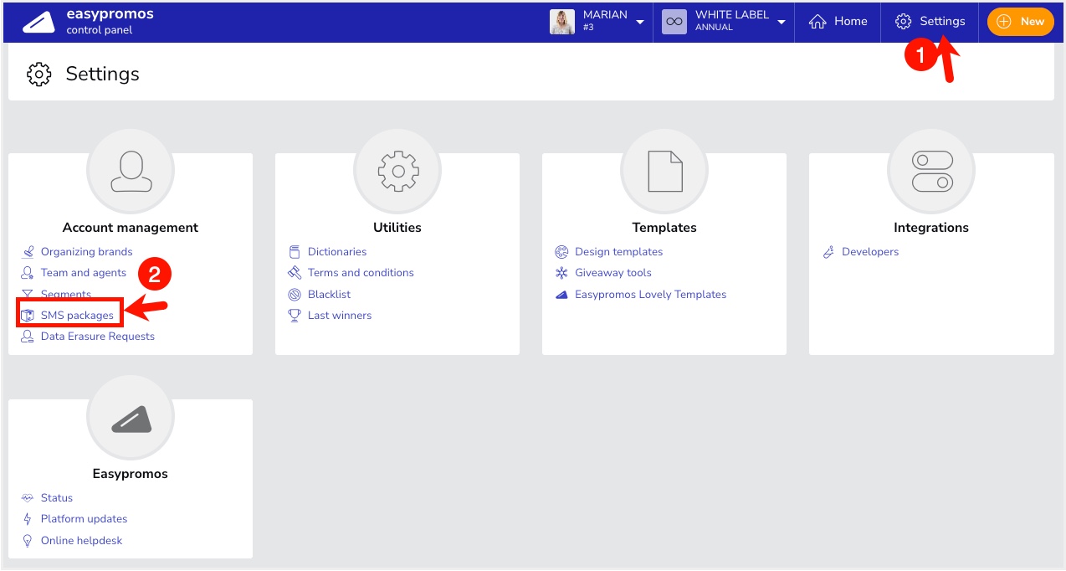Image resolution: width=1066 pixels, height=571 pixels.
Task: Open the Dictionaries link
Action: [x=337, y=252]
